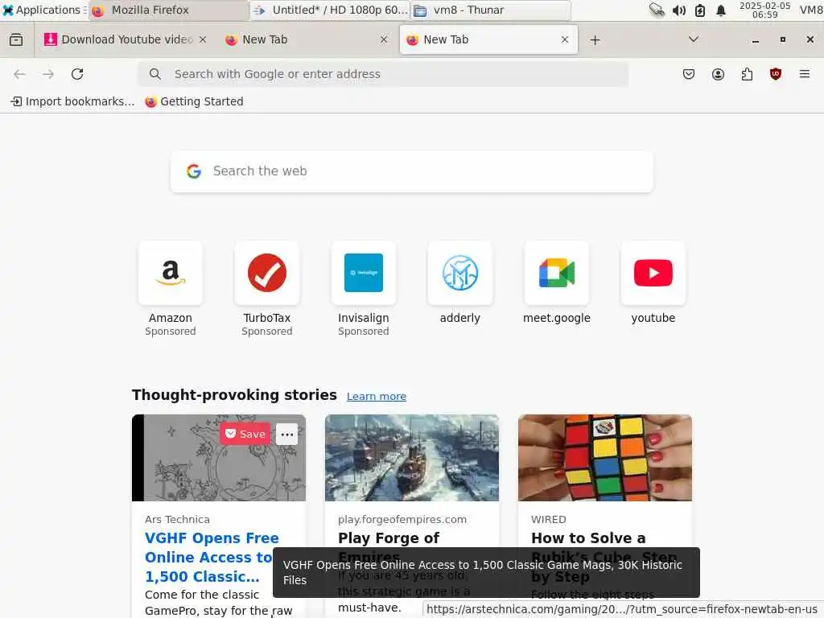Open the notifications bell tray icon
Screen dimensions: 824x618
pyautogui.click(x=721, y=10)
